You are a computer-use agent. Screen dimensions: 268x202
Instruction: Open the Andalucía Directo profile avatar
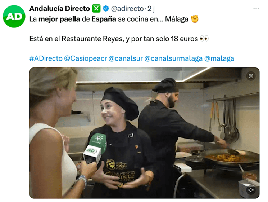(14, 17)
